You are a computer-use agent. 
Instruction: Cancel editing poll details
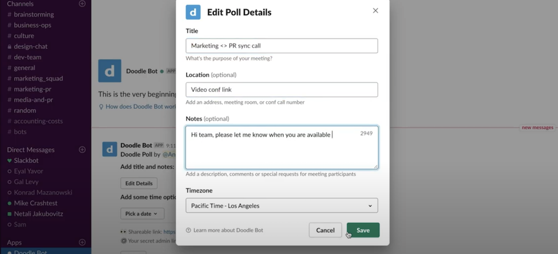tap(325, 230)
